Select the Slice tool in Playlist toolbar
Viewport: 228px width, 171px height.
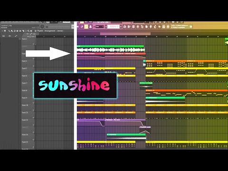pos(23,31)
